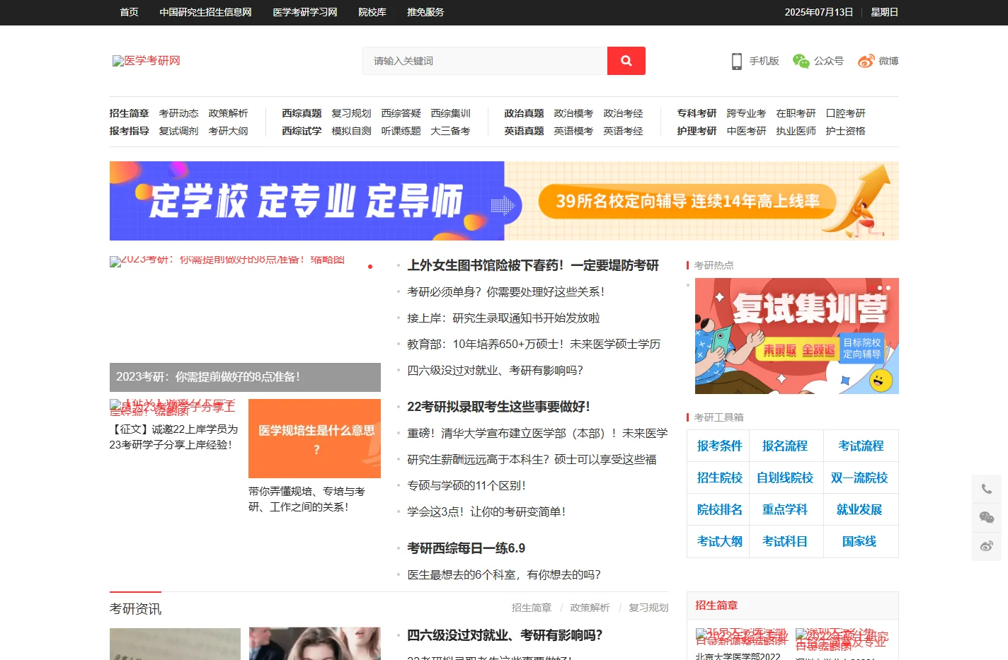The height and width of the screenshot is (660, 1008).
Task: Switch 考研资讯 to 复习规划 tab
Action: click(x=648, y=608)
